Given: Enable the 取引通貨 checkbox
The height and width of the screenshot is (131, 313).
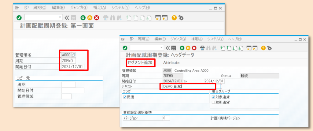Looking at the screenshot, I should 213,102.
